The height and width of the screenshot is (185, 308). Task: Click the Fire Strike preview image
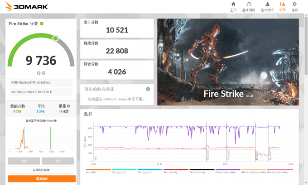pyautogui.click(x=228, y=62)
